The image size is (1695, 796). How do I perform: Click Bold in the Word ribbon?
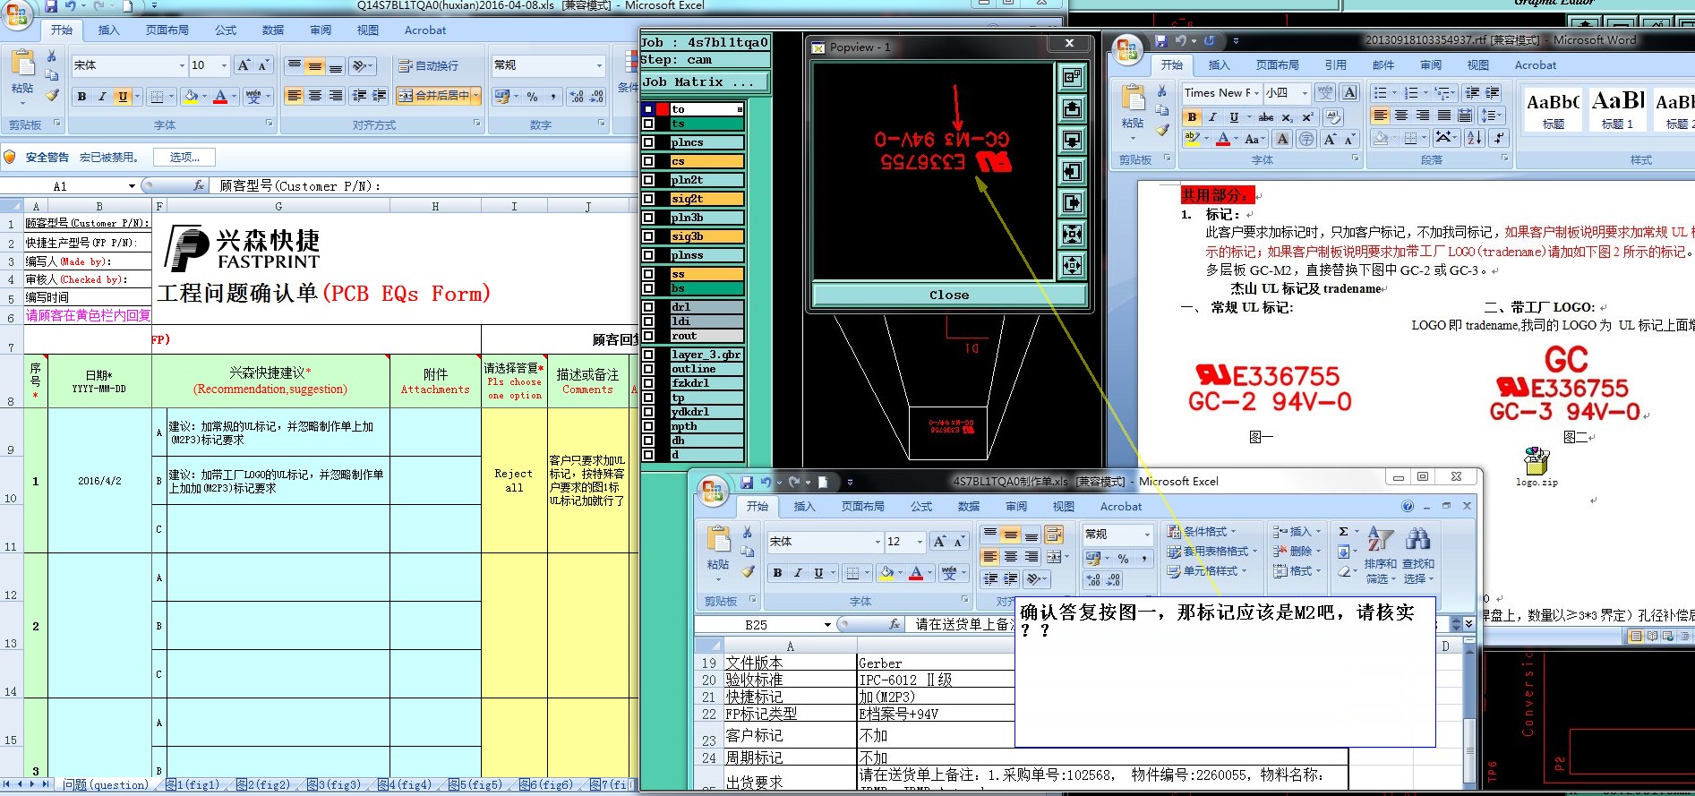[x=1192, y=117]
